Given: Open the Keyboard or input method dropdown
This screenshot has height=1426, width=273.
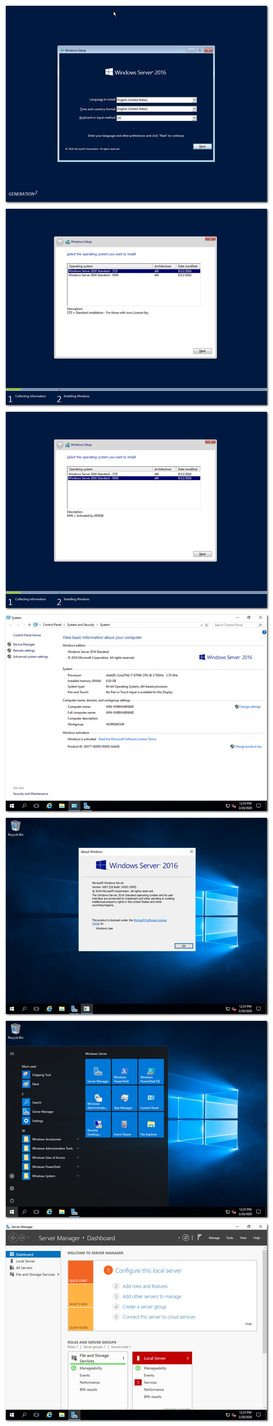Looking at the screenshot, I should pyautogui.click(x=156, y=117).
